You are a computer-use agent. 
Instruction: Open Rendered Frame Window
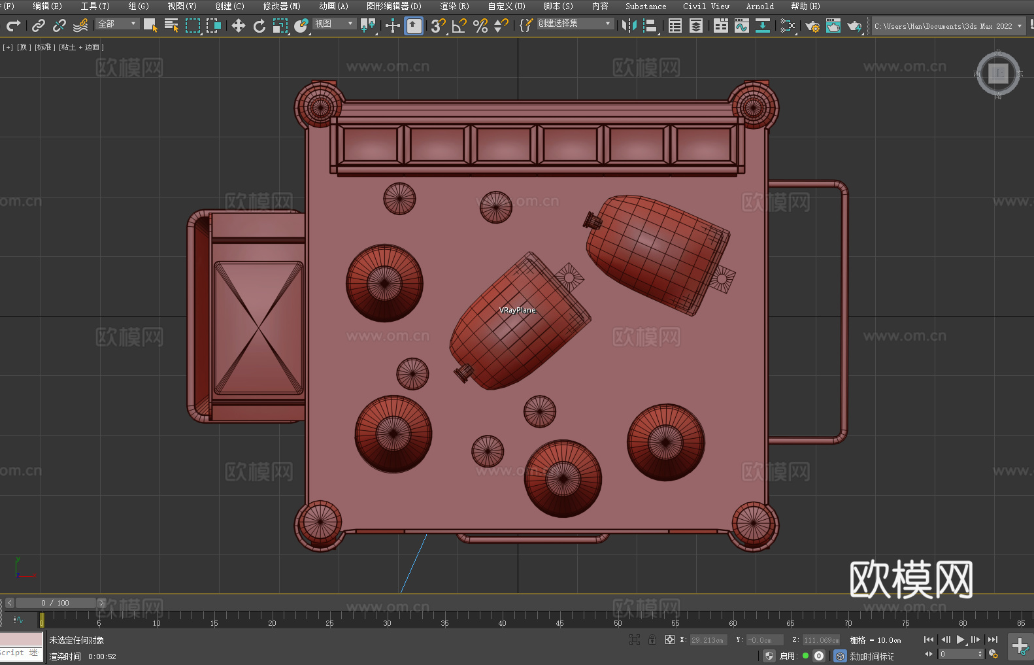833,26
